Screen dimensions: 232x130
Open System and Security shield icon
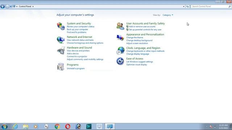pos(61,26)
